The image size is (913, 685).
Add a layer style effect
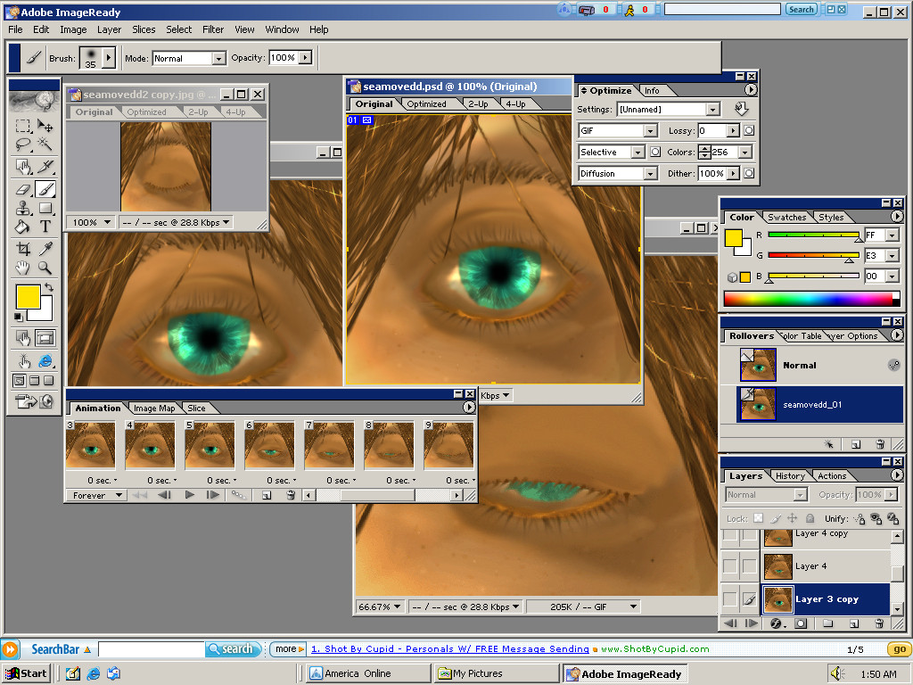point(777,623)
